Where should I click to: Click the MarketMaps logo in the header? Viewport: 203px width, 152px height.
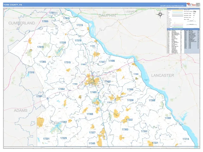191,4
